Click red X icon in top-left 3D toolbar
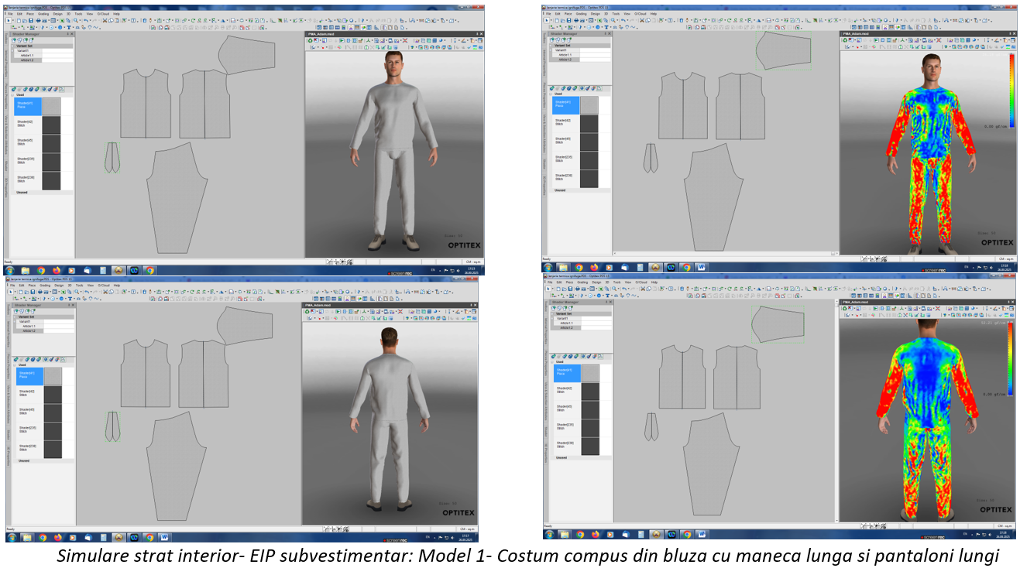The image size is (1020, 568). pyautogui.click(x=405, y=40)
